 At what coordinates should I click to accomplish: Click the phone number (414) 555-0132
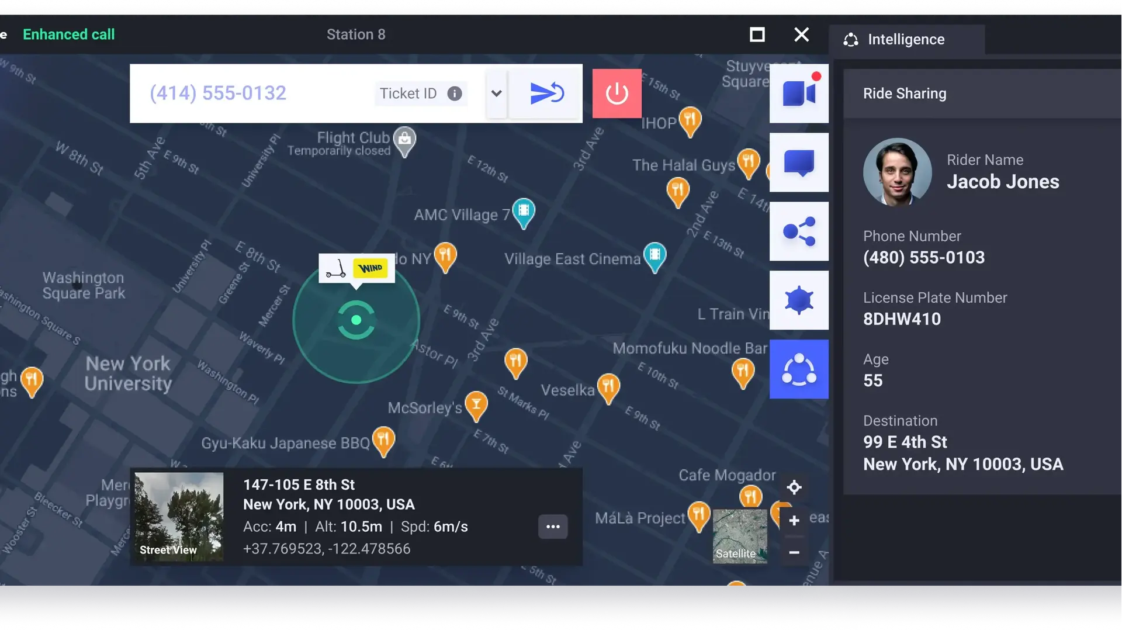click(218, 93)
